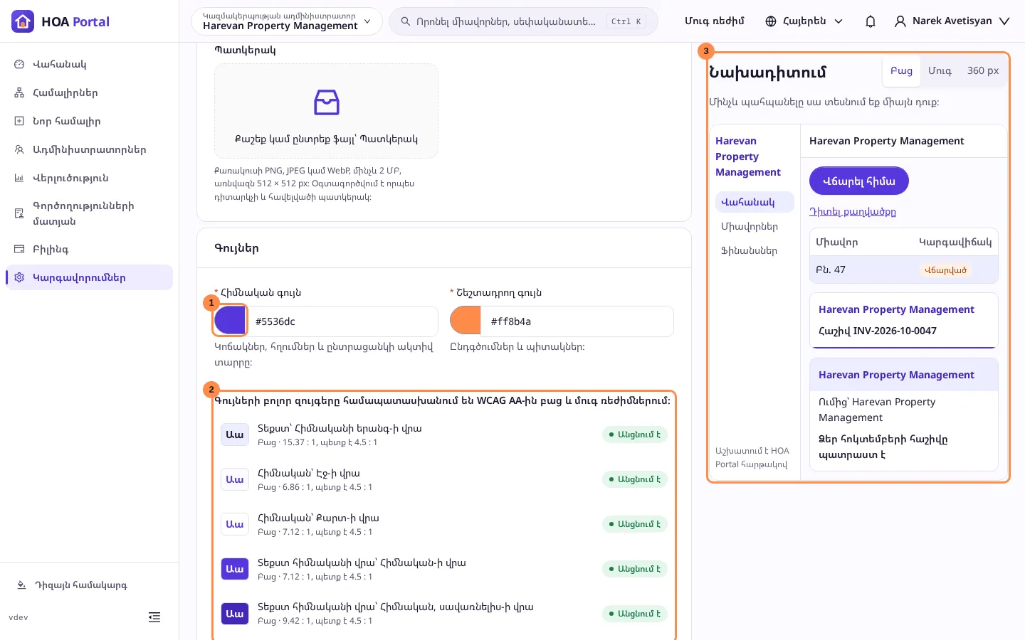
Task: Click the Նոր համալիր plus icon
Action: (x=19, y=121)
